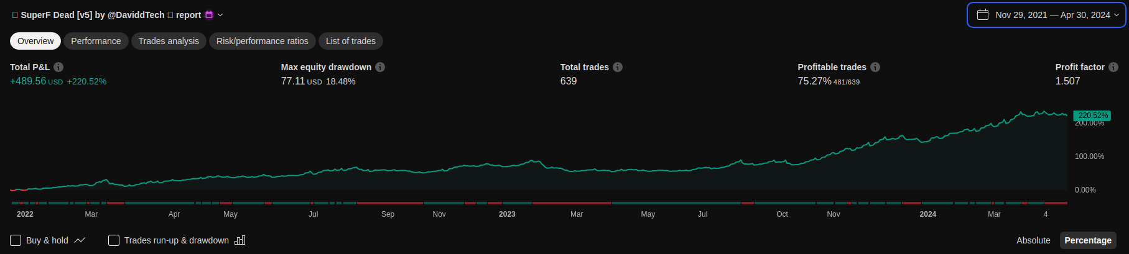Tick the Trades run-up & drawdown checkbox
The width and height of the screenshot is (1129, 254).
[x=114, y=240]
